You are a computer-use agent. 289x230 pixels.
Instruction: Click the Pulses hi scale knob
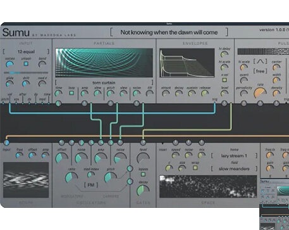tap(244, 67)
